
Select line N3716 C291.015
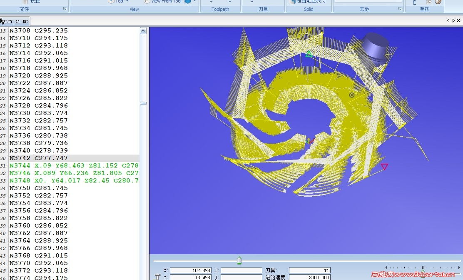(38, 60)
